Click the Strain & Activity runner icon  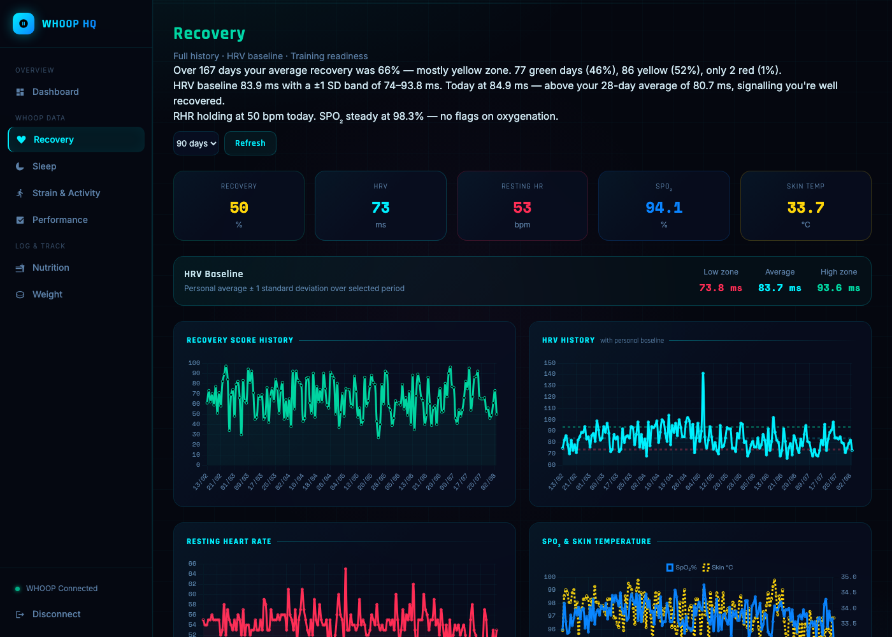pos(20,193)
